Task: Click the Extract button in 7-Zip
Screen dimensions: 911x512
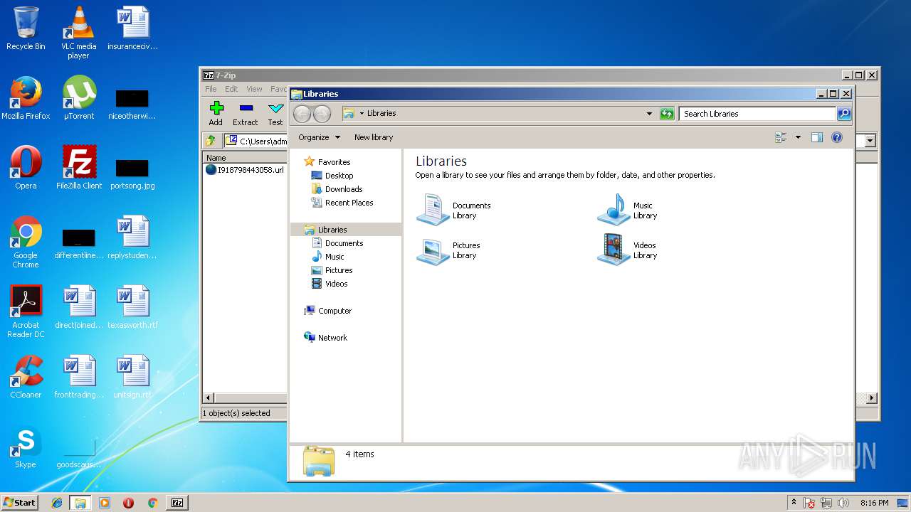Action: click(x=246, y=113)
